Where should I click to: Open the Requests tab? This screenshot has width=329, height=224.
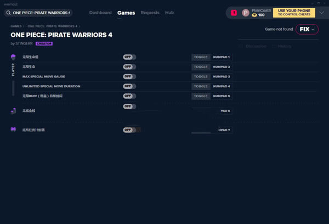pos(150,13)
